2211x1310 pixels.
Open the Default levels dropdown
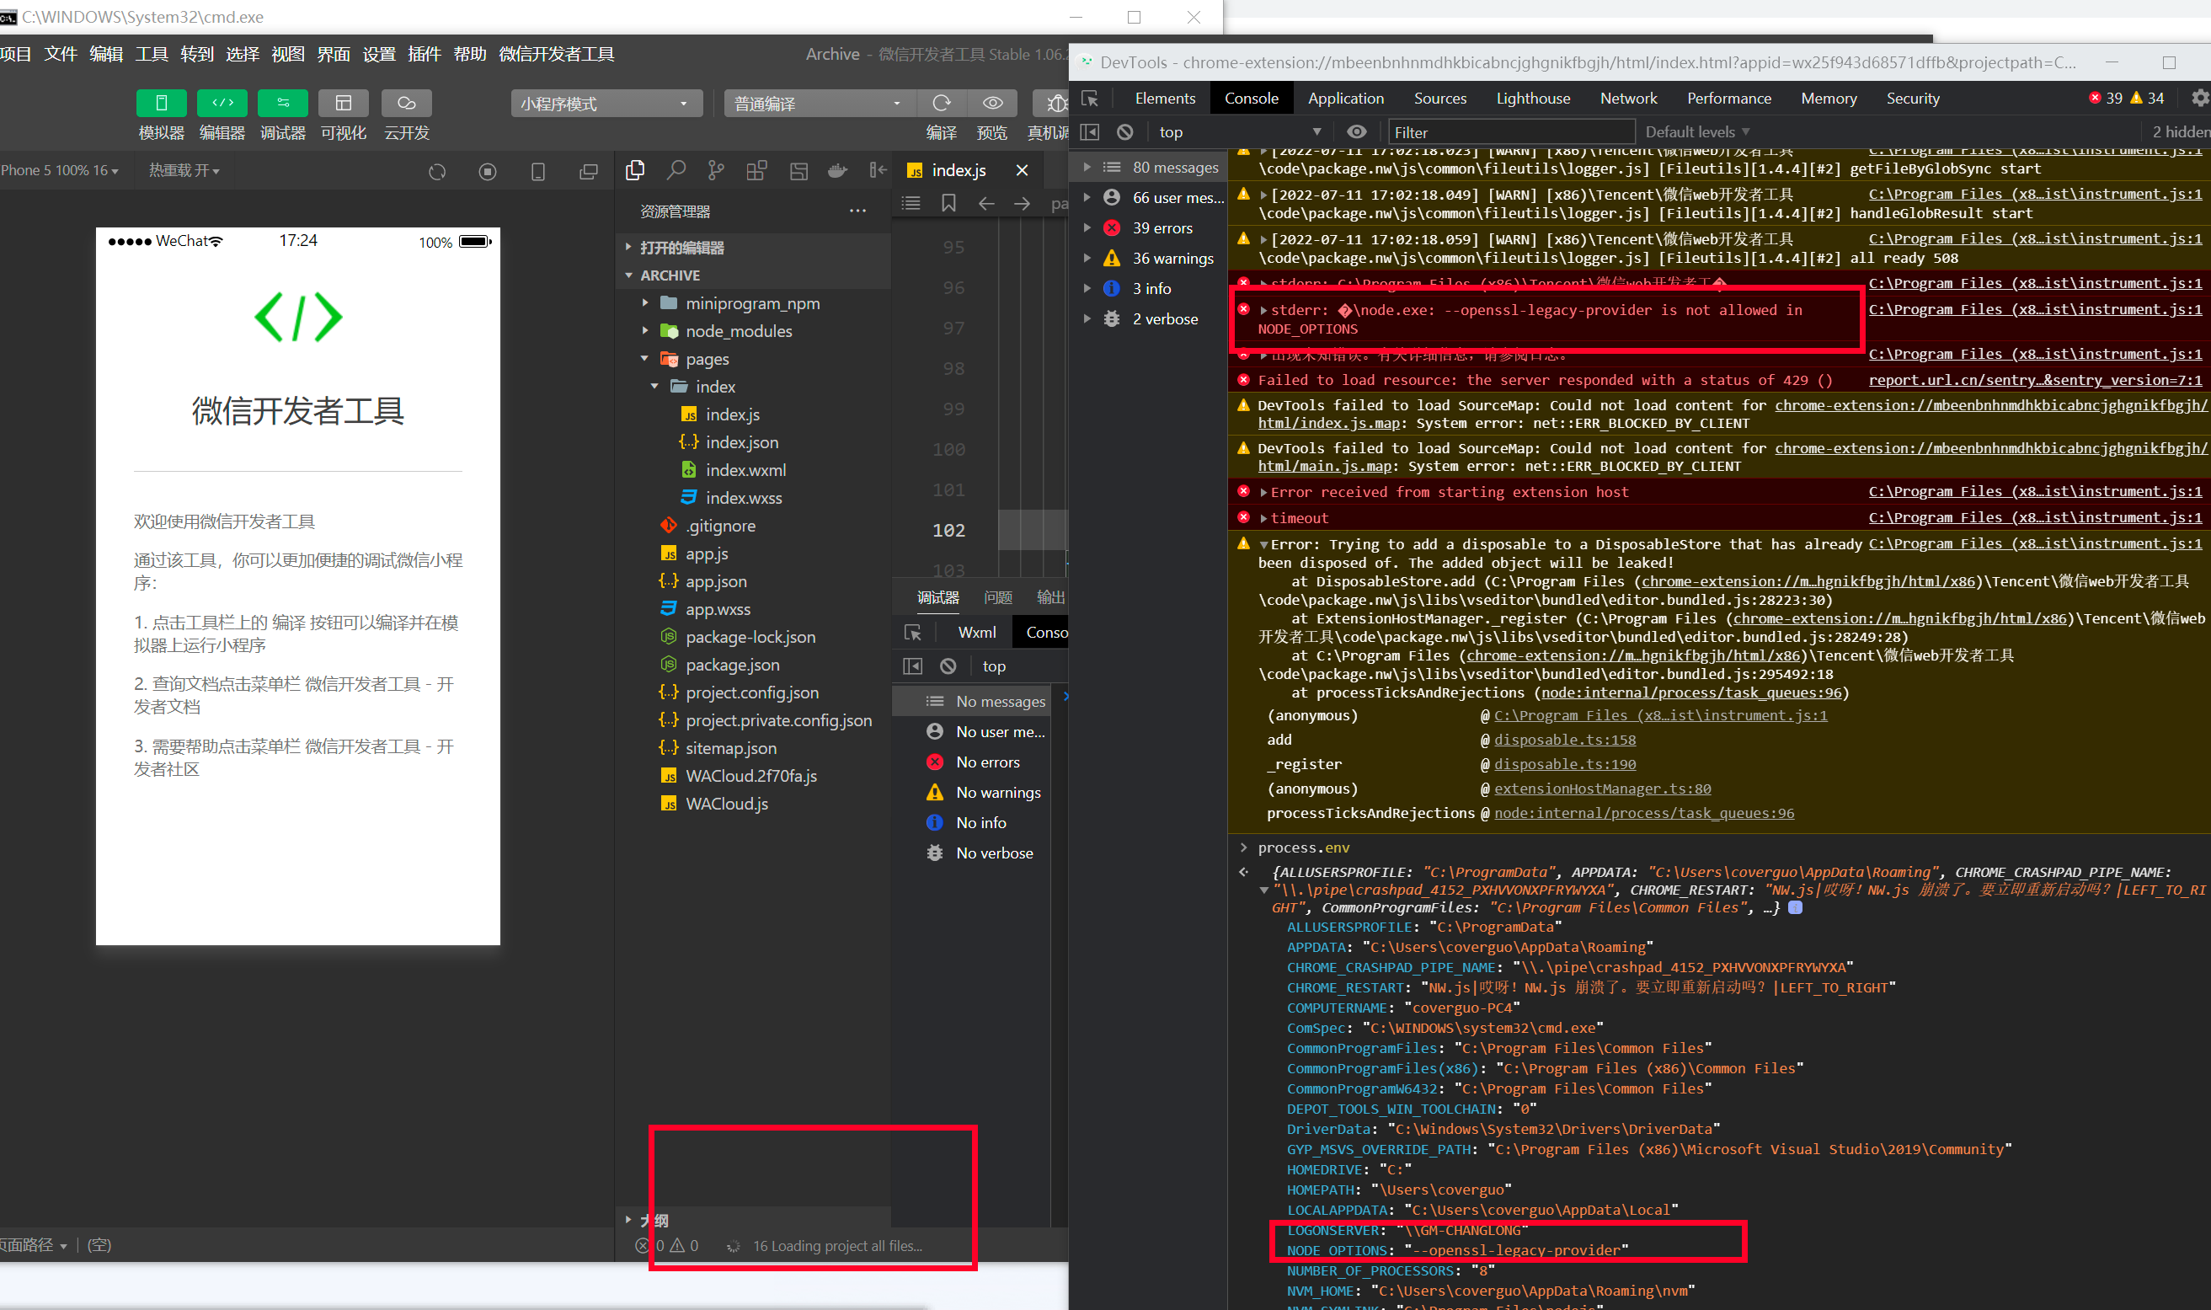[x=1696, y=132]
